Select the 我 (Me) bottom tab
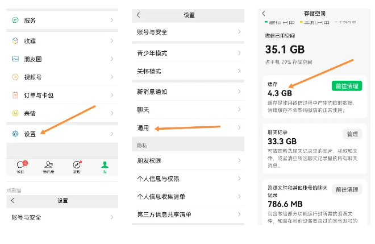 [x=104, y=166]
